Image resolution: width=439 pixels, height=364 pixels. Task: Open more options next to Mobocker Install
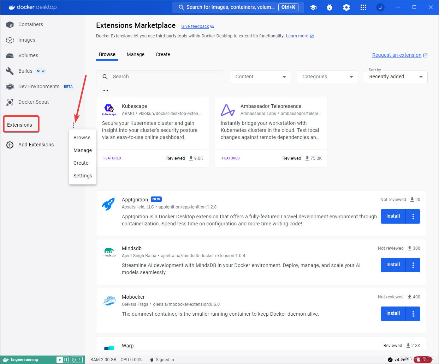tap(413, 314)
